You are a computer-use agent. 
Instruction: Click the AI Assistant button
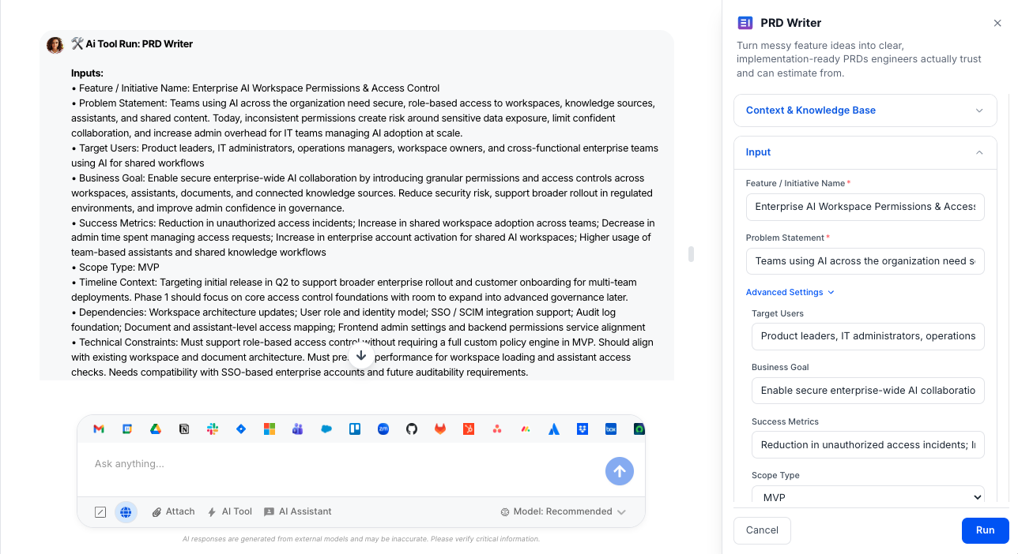(298, 512)
